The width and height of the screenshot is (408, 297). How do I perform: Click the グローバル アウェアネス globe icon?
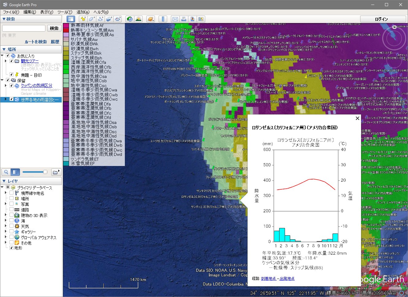pyautogui.click(x=17, y=237)
